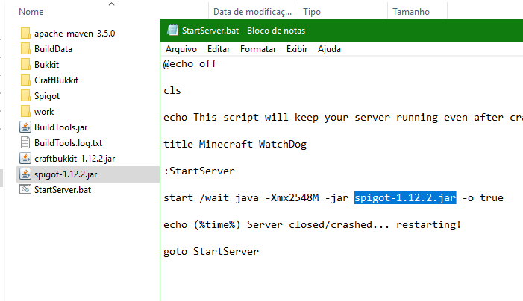Sort files by the Nome column header
This screenshot has height=301, width=523.
click(31, 12)
